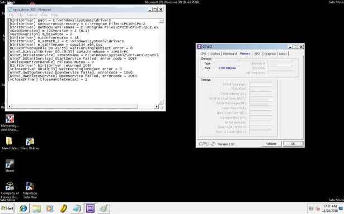Select the Steam desktop shortcut
Viewport: 344px width, 214px height.
(x=10, y=166)
